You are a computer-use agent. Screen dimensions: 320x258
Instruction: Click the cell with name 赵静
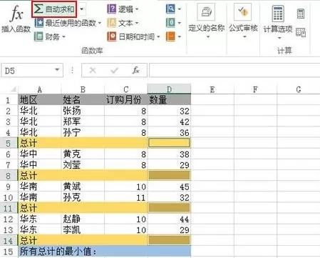tap(83, 219)
